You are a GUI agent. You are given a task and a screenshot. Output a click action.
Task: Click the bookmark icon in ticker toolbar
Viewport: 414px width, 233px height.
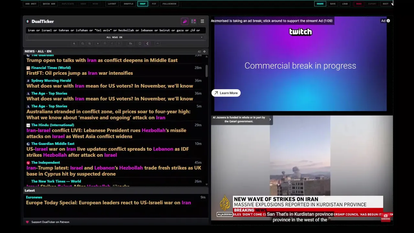[x=140, y=43]
